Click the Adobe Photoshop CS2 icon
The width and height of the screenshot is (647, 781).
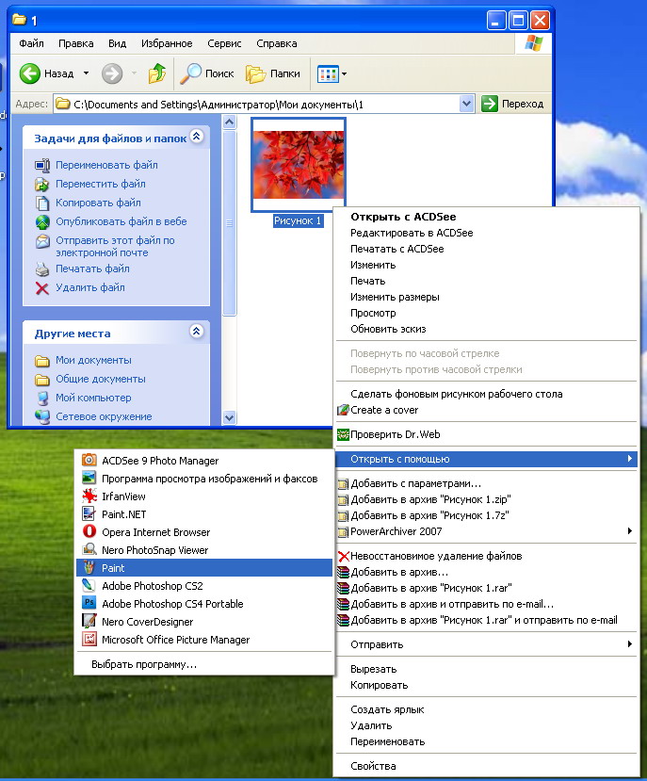(89, 586)
